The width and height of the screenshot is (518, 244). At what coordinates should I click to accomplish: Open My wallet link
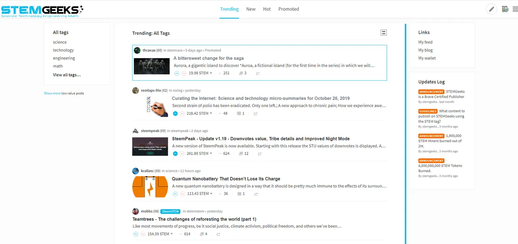point(427,58)
